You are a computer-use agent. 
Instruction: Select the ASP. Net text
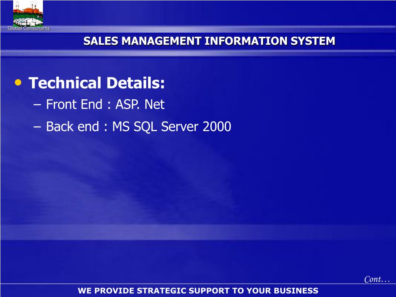click(x=140, y=104)
